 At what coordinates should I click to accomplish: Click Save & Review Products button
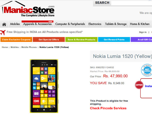click(x=81, y=40)
